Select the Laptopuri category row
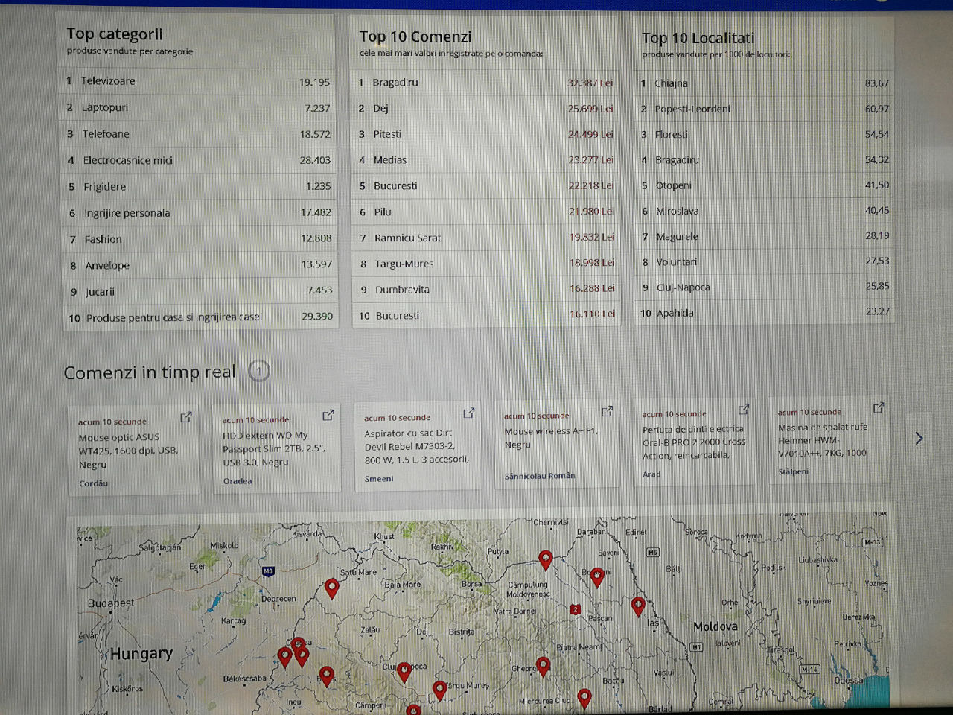953x715 pixels. pos(198,108)
